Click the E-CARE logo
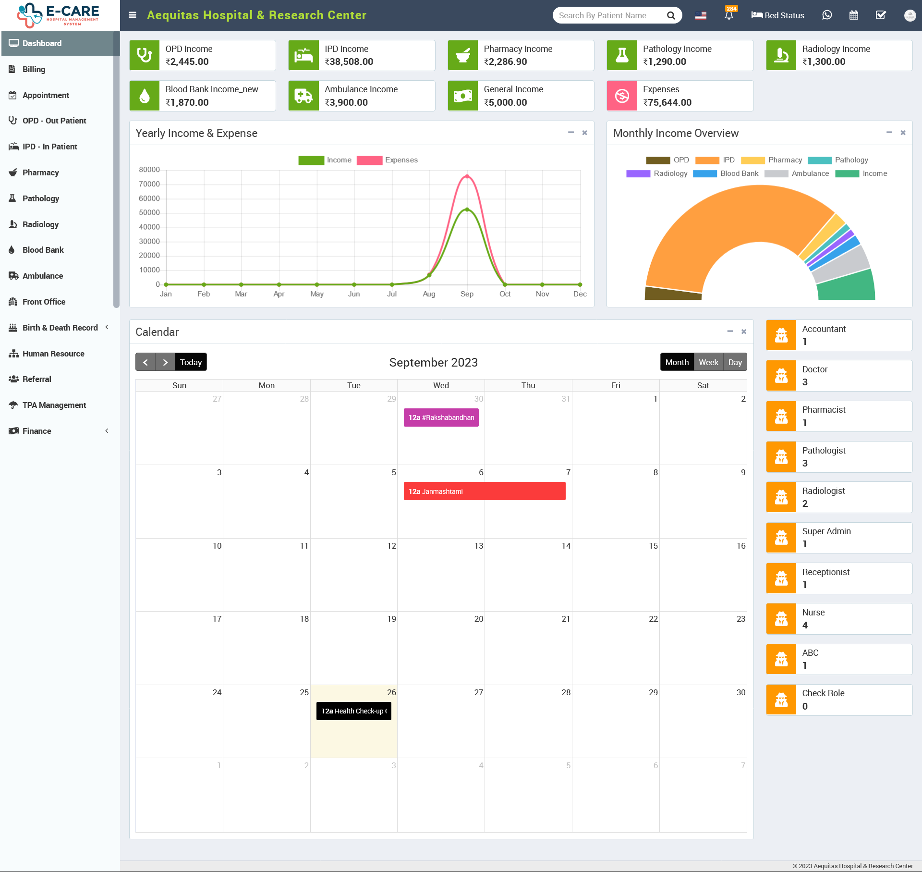Image resolution: width=922 pixels, height=872 pixels. pos(58,15)
